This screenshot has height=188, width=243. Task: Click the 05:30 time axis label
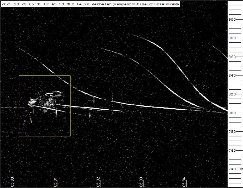point(13,182)
